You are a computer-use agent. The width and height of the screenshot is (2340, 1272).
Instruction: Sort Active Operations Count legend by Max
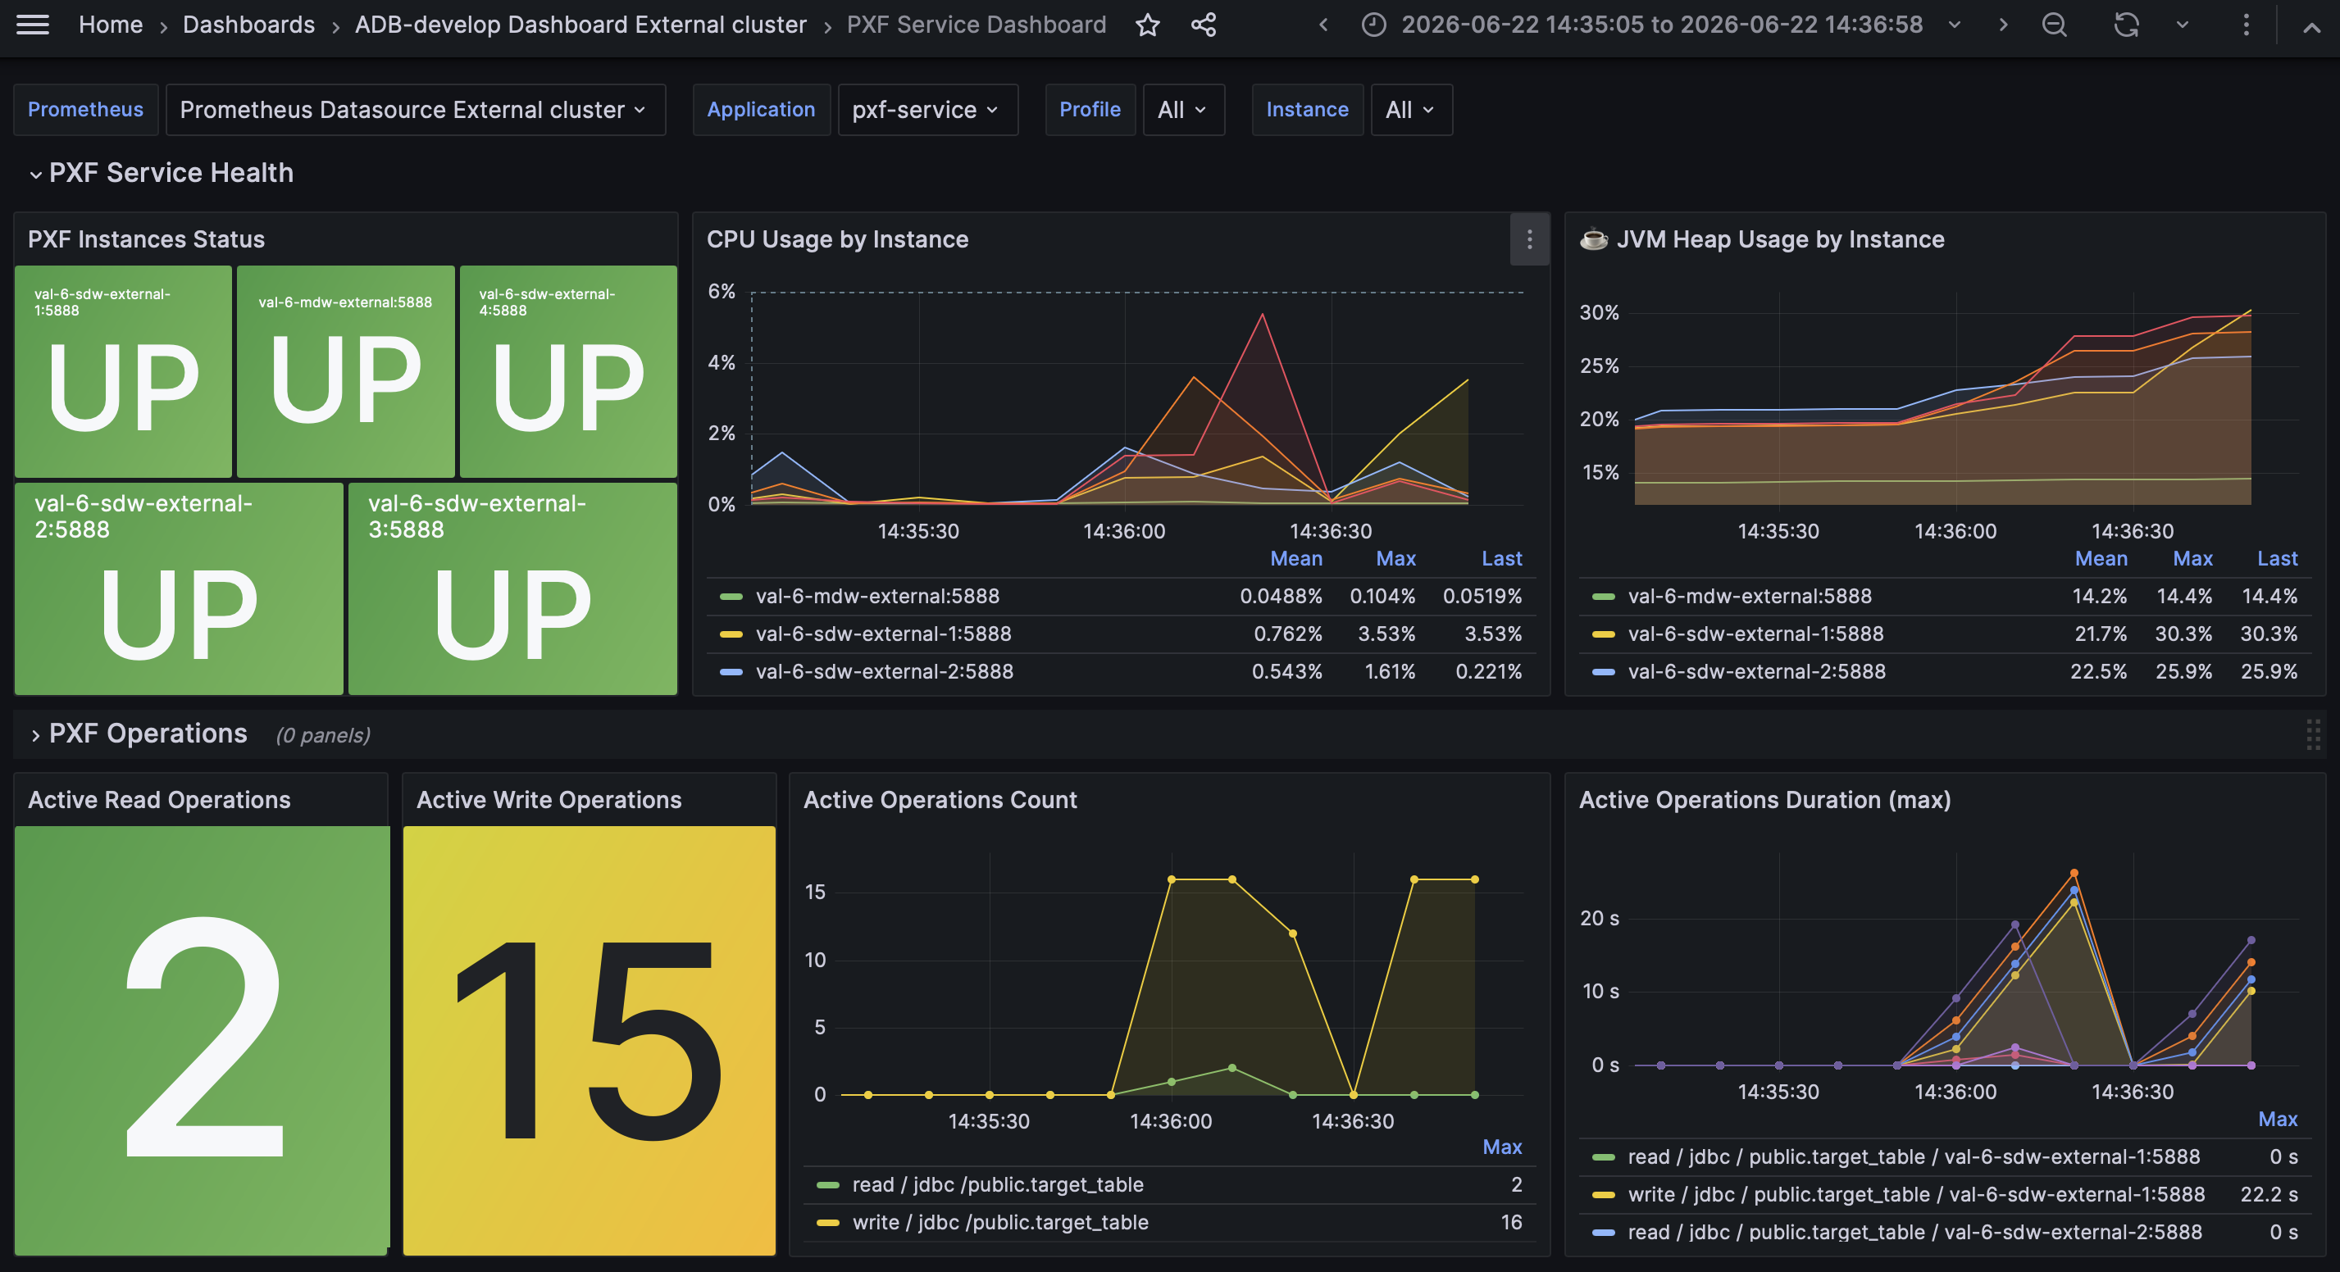(1501, 1147)
